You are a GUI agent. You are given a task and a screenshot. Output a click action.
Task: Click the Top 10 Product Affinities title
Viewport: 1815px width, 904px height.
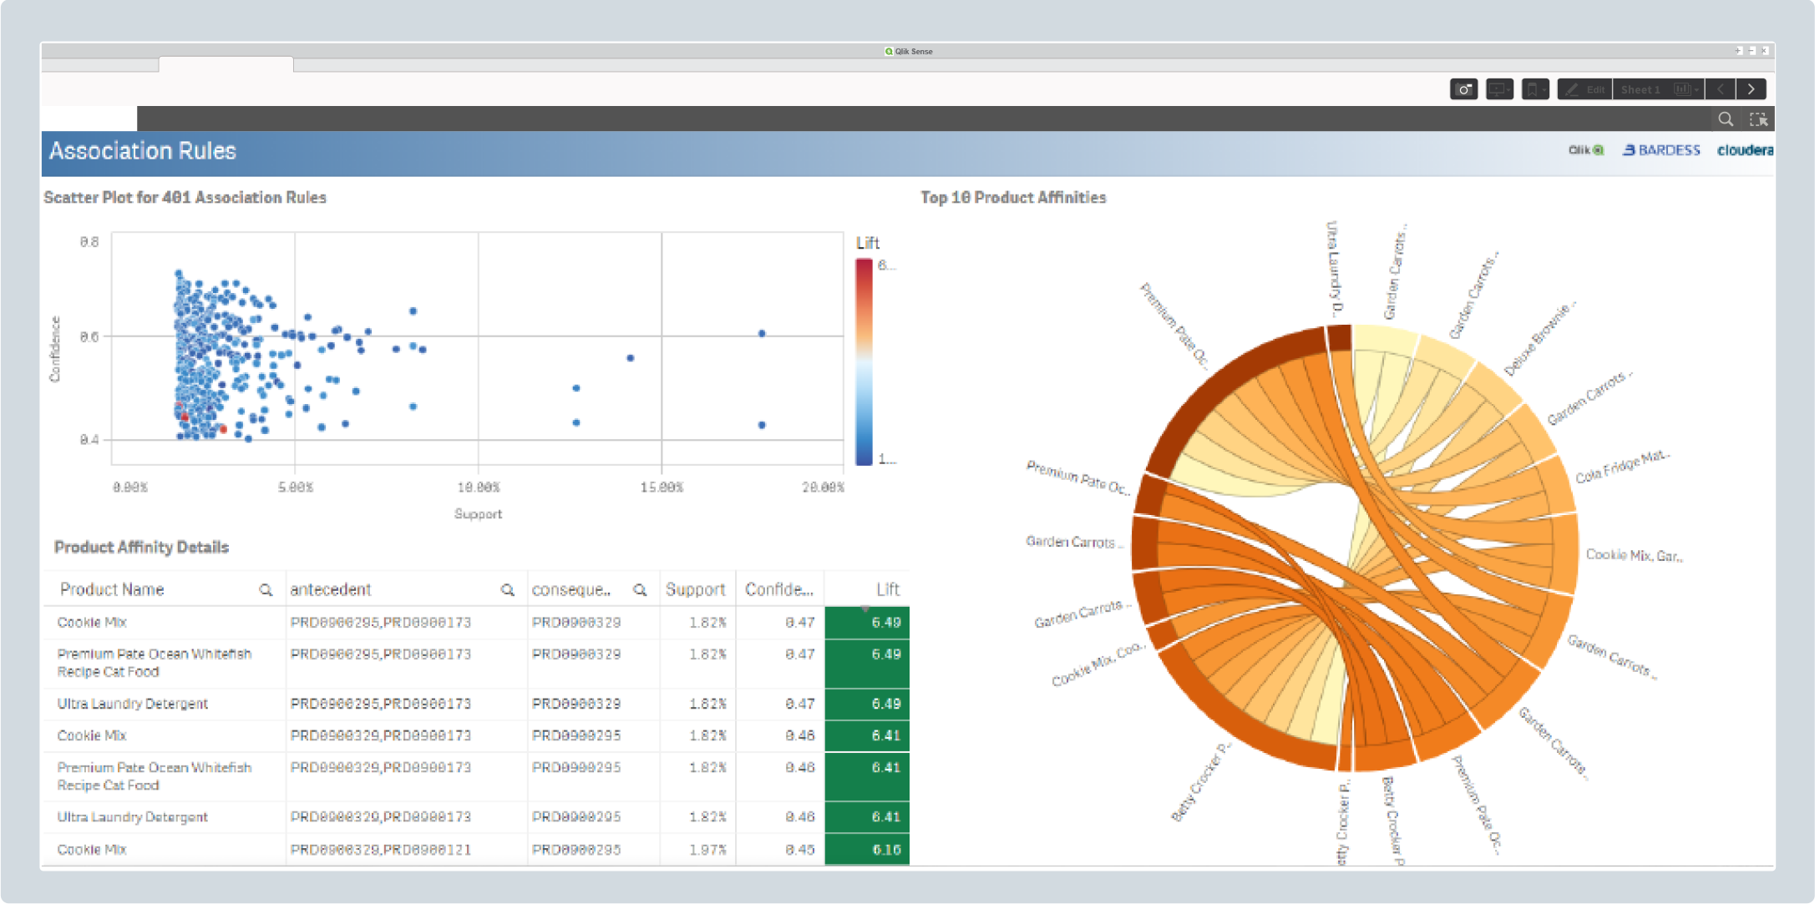point(1013,198)
